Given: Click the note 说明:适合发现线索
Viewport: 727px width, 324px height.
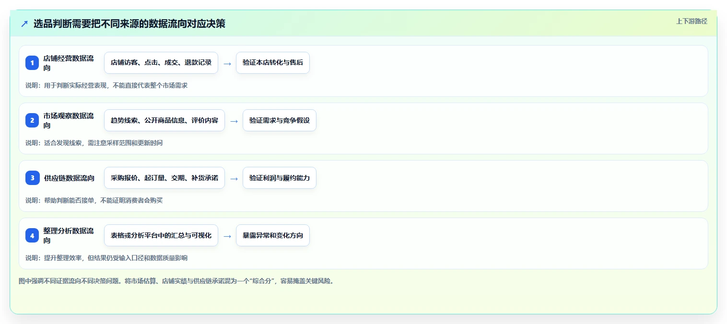Looking at the screenshot, I should (94, 143).
